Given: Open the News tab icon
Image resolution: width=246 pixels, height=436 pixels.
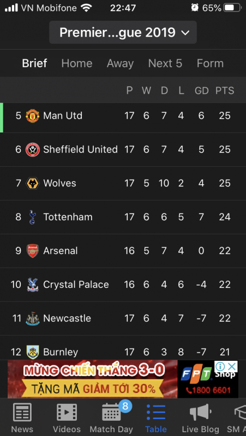Looking at the screenshot, I should click(22, 412).
